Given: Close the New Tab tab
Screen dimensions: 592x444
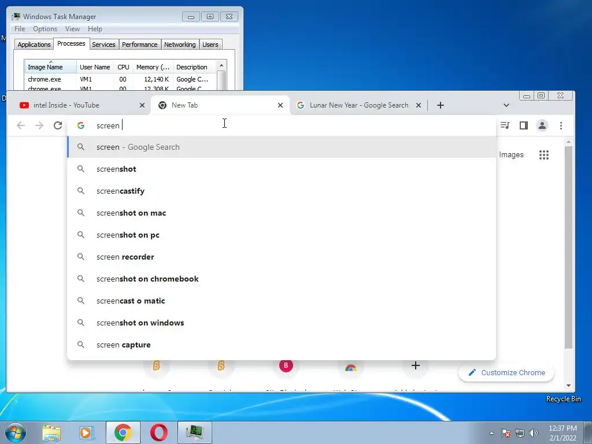Looking at the screenshot, I should pos(280,105).
